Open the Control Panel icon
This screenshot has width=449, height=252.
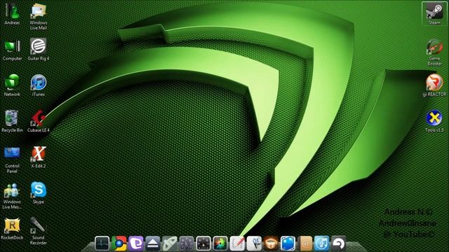pyautogui.click(x=12, y=153)
